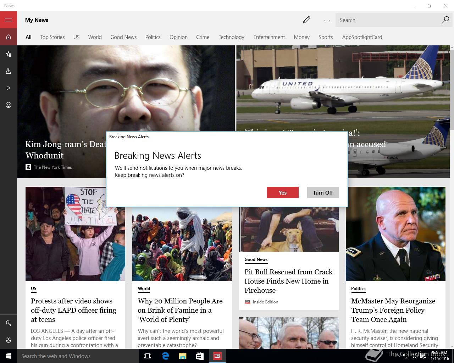Viewport: 454px width, 363px height.
Task: Open the Entertainment tab
Action: point(269,37)
